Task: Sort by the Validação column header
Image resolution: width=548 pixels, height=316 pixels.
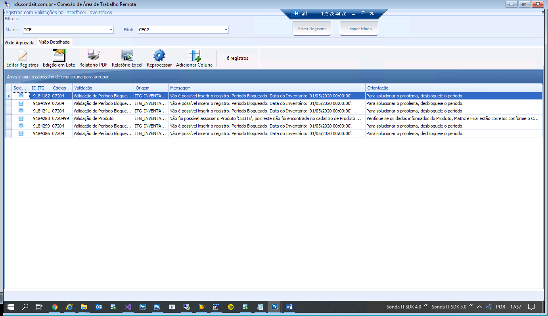Action: tap(103, 88)
